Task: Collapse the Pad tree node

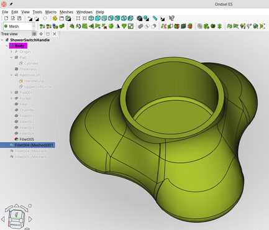Action: pyautogui.click(x=11, y=57)
